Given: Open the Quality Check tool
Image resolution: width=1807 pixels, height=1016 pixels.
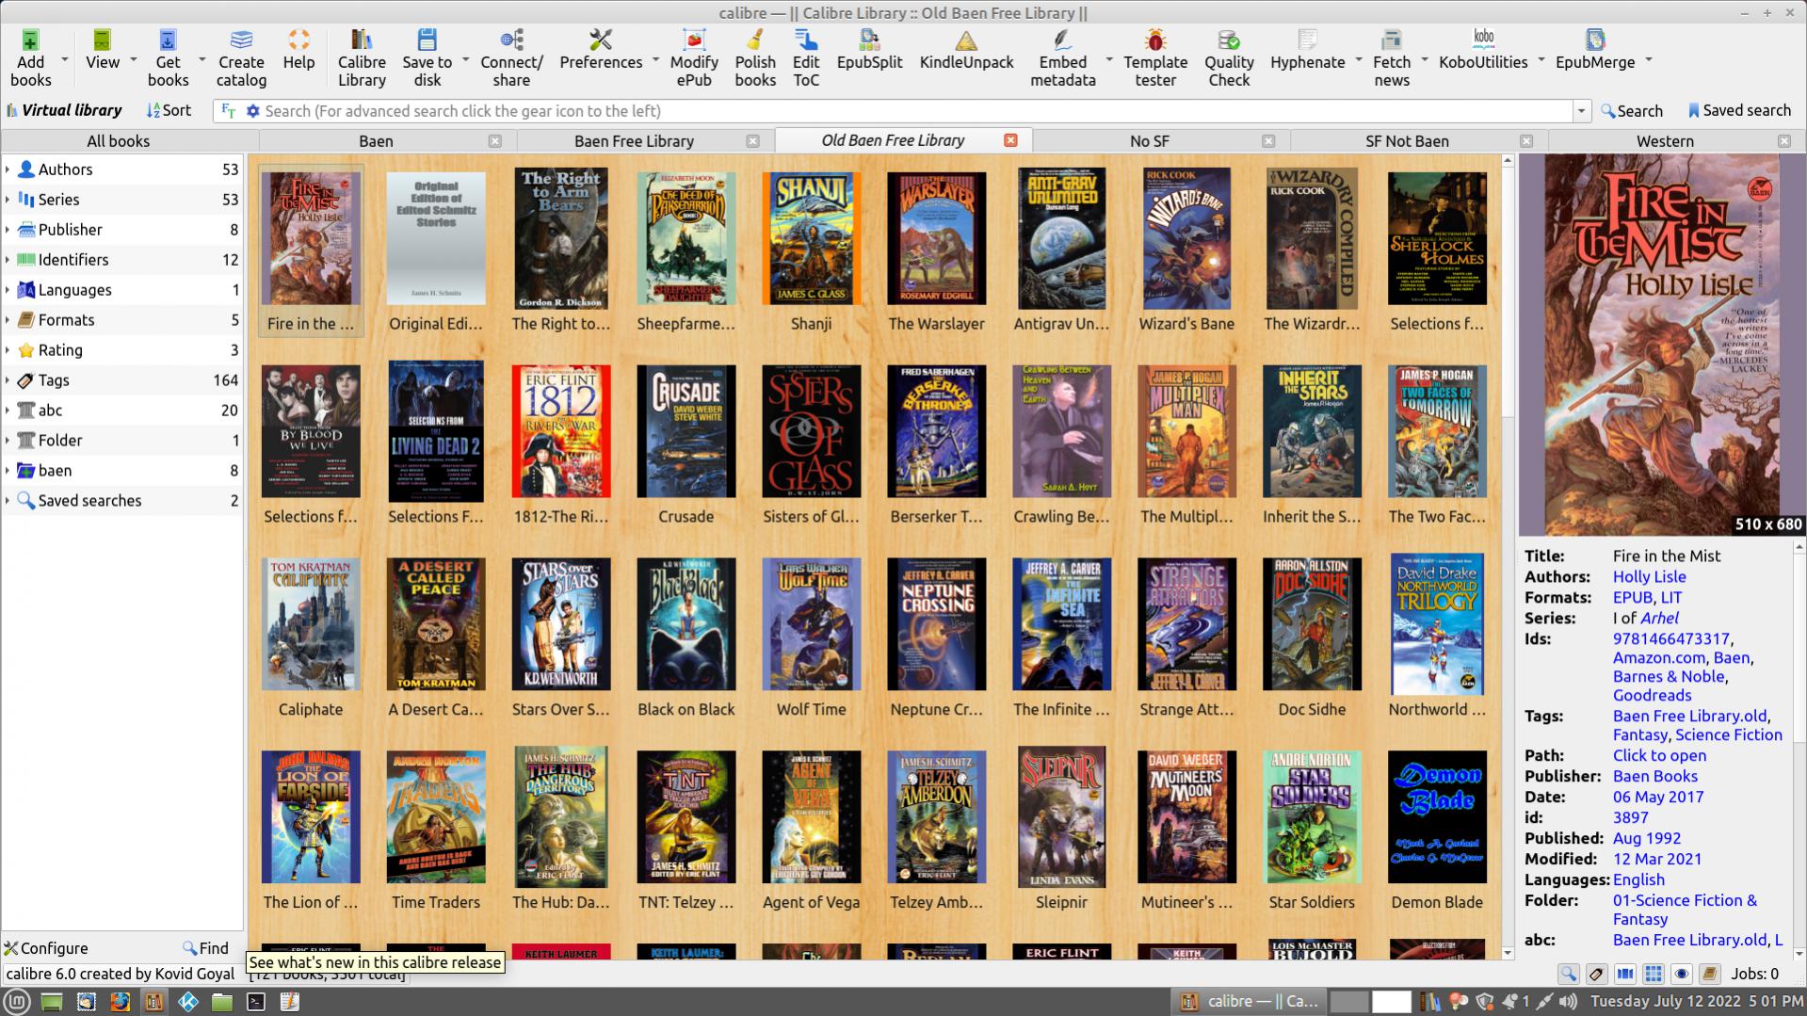Looking at the screenshot, I should point(1229,56).
